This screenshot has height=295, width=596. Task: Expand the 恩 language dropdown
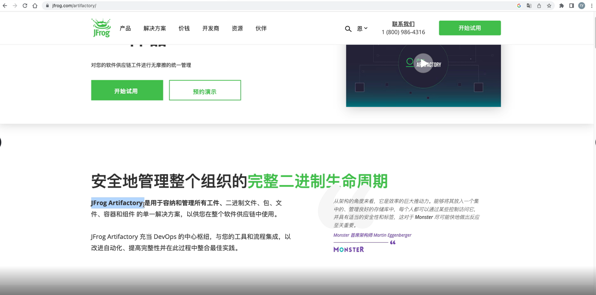point(362,29)
